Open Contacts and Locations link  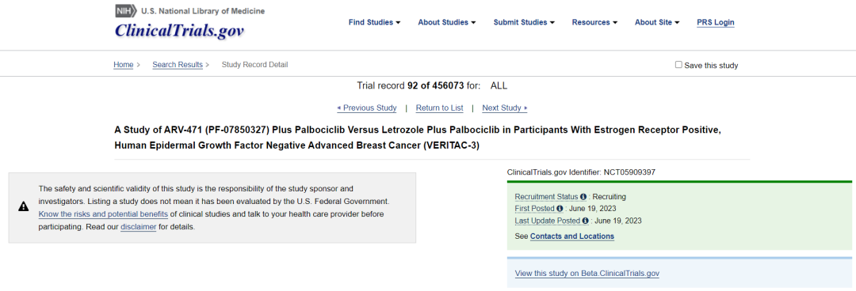coord(572,236)
